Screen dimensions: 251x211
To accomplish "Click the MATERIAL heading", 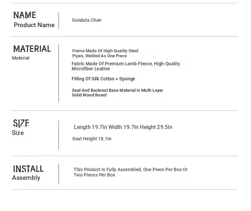I will pyautogui.click(x=32, y=49).
